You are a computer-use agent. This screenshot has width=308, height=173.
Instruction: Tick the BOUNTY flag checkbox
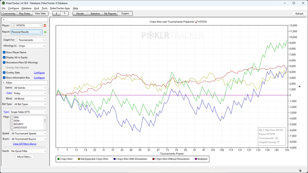click(x=12, y=124)
